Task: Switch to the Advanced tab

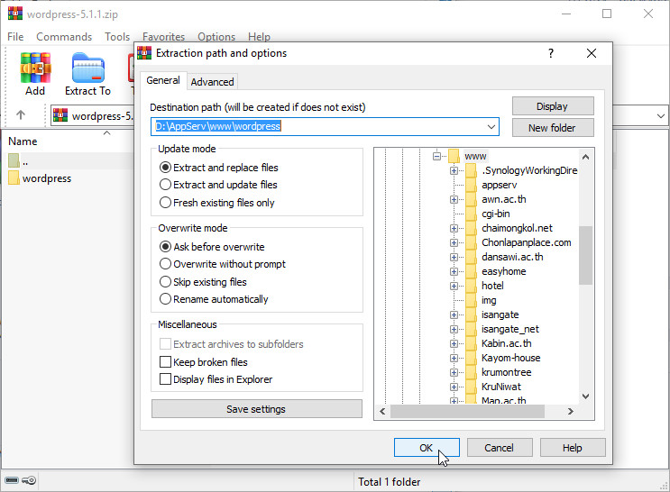Action: pos(212,82)
